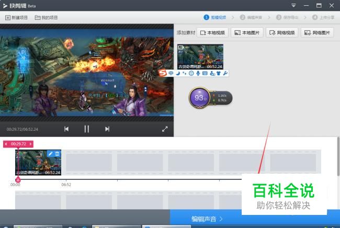Click the scissors cut marker on timeline
The width and height of the screenshot is (340, 228).
click(18, 179)
